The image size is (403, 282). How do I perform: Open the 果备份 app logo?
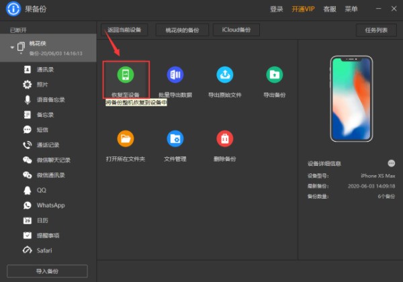point(13,10)
